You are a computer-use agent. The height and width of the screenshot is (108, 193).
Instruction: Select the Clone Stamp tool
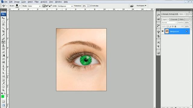pyautogui.click(x=3, y=46)
